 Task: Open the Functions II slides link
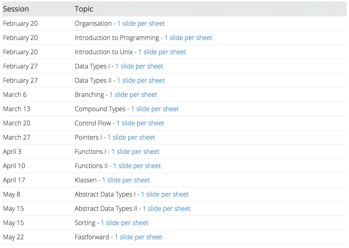click(x=137, y=166)
